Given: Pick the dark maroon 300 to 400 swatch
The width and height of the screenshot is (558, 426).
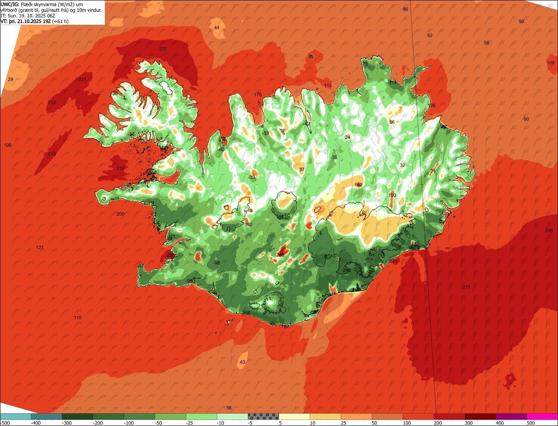Looking at the screenshot, I should (480, 416).
